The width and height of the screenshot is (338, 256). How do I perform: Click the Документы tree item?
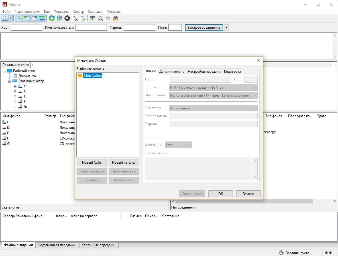[x=27, y=76]
